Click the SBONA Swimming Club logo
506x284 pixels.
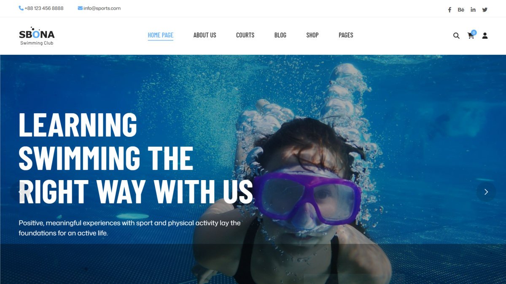[37, 36]
